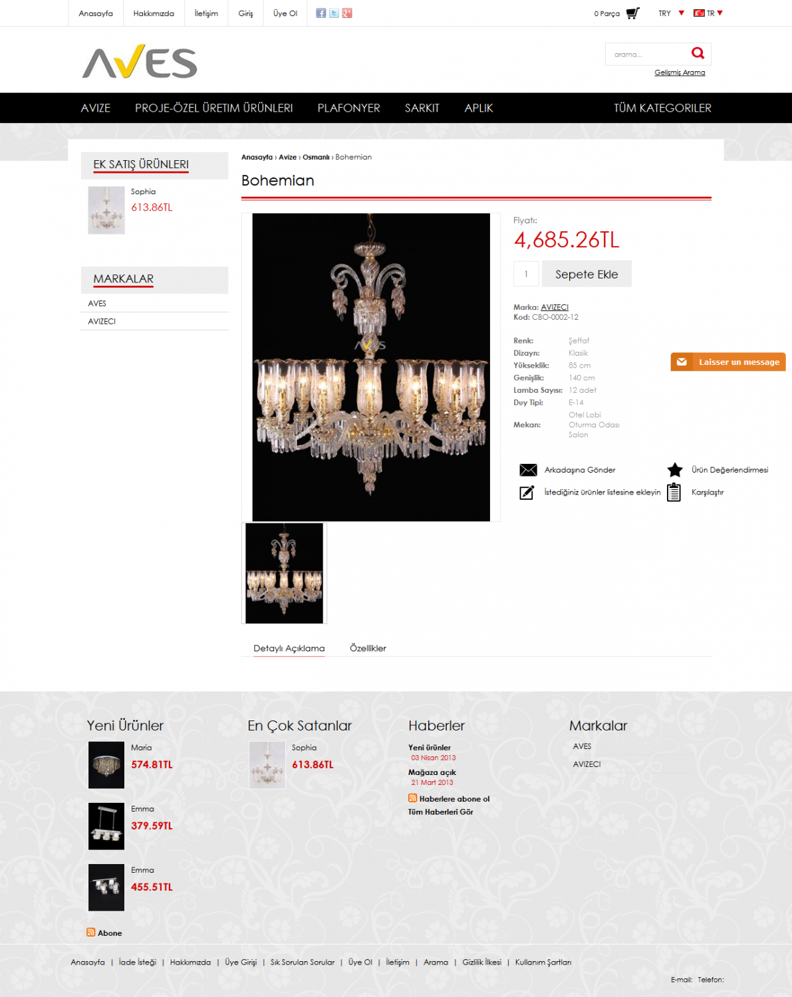Click the envelope icon for Arkadaşına Gönder
Screen dimensions: 792x997
click(x=528, y=470)
